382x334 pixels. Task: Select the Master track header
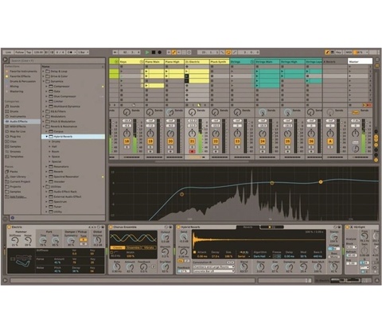coord(360,61)
